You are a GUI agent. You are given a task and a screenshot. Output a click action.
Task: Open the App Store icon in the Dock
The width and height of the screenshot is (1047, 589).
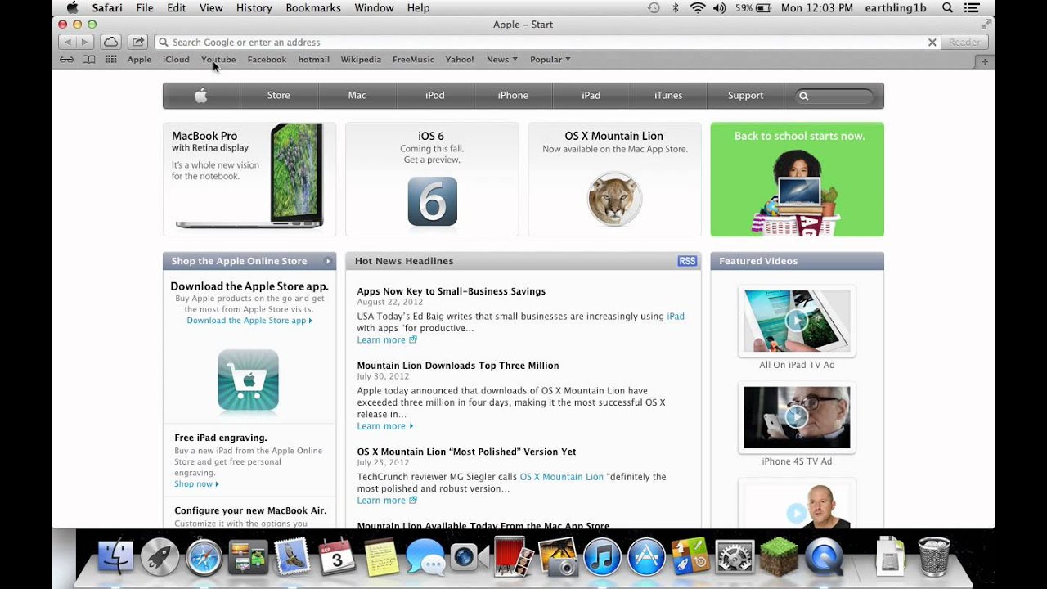pyautogui.click(x=647, y=558)
